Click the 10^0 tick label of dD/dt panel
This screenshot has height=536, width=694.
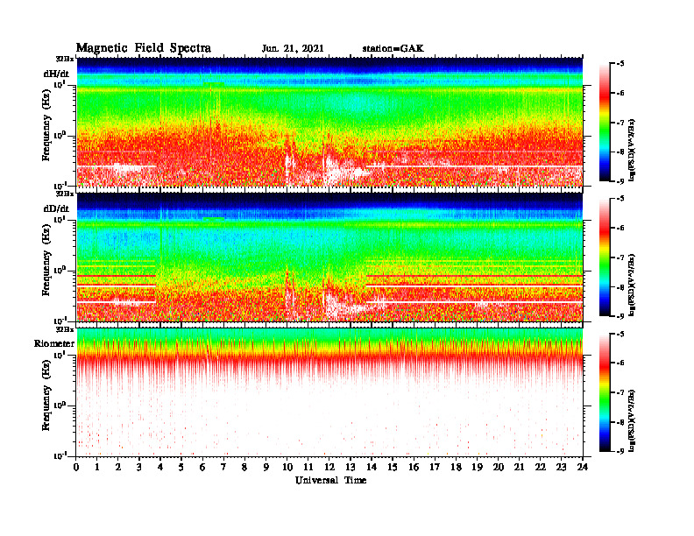coord(60,271)
